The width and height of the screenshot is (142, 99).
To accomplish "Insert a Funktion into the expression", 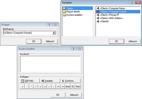I will (71, 81).
